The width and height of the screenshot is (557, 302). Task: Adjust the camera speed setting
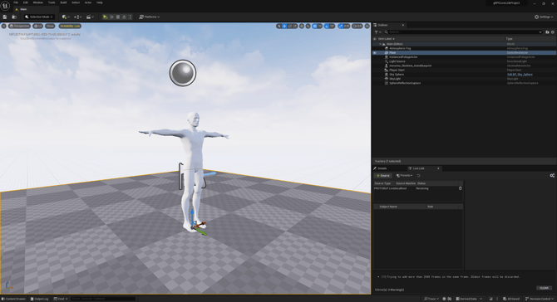(357, 26)
